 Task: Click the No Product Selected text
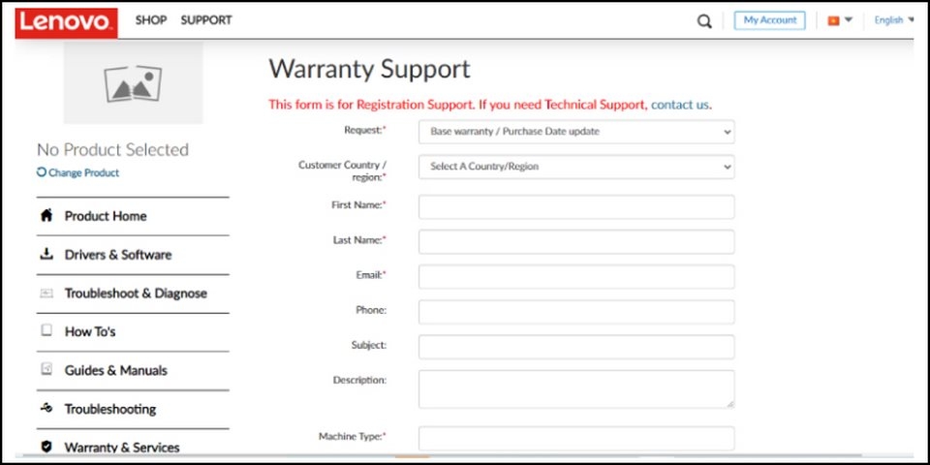[112, 149]
